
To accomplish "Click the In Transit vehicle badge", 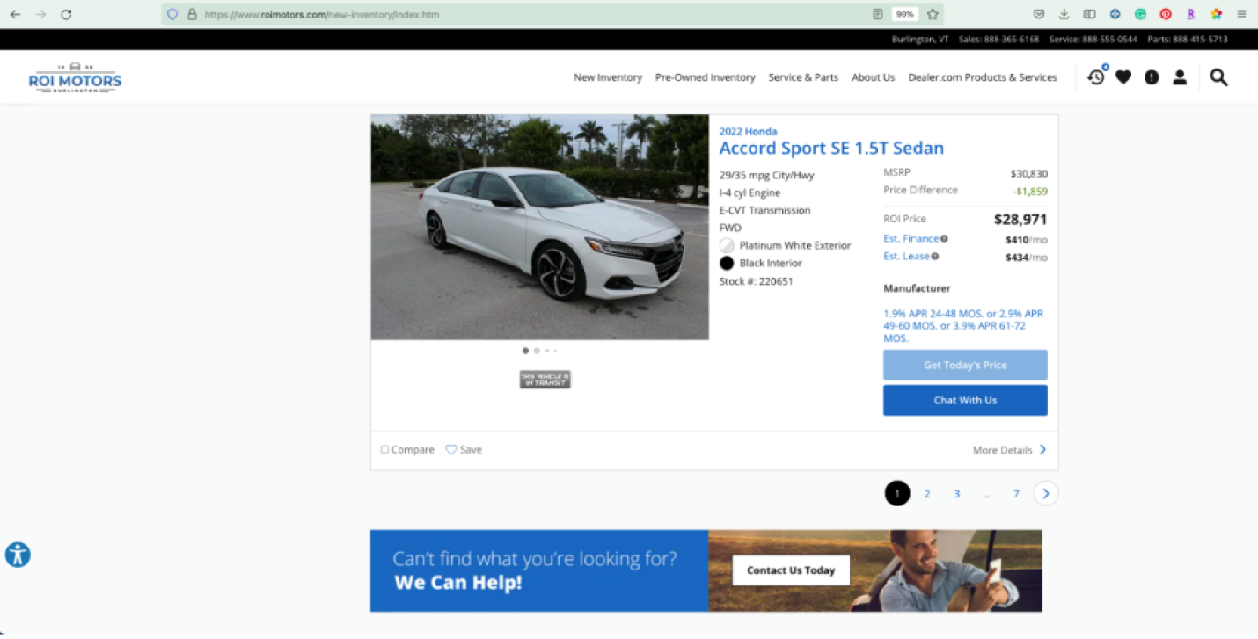I will [545, 380].
